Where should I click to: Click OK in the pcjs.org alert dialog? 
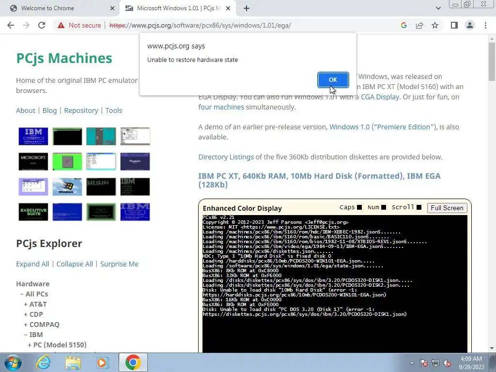(333, 80)
